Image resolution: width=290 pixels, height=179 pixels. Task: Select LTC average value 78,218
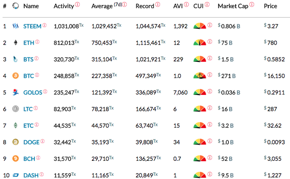[100, 109]
